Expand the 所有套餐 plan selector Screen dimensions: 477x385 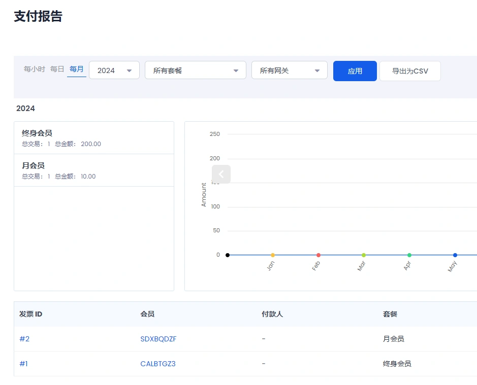(235, 70)
